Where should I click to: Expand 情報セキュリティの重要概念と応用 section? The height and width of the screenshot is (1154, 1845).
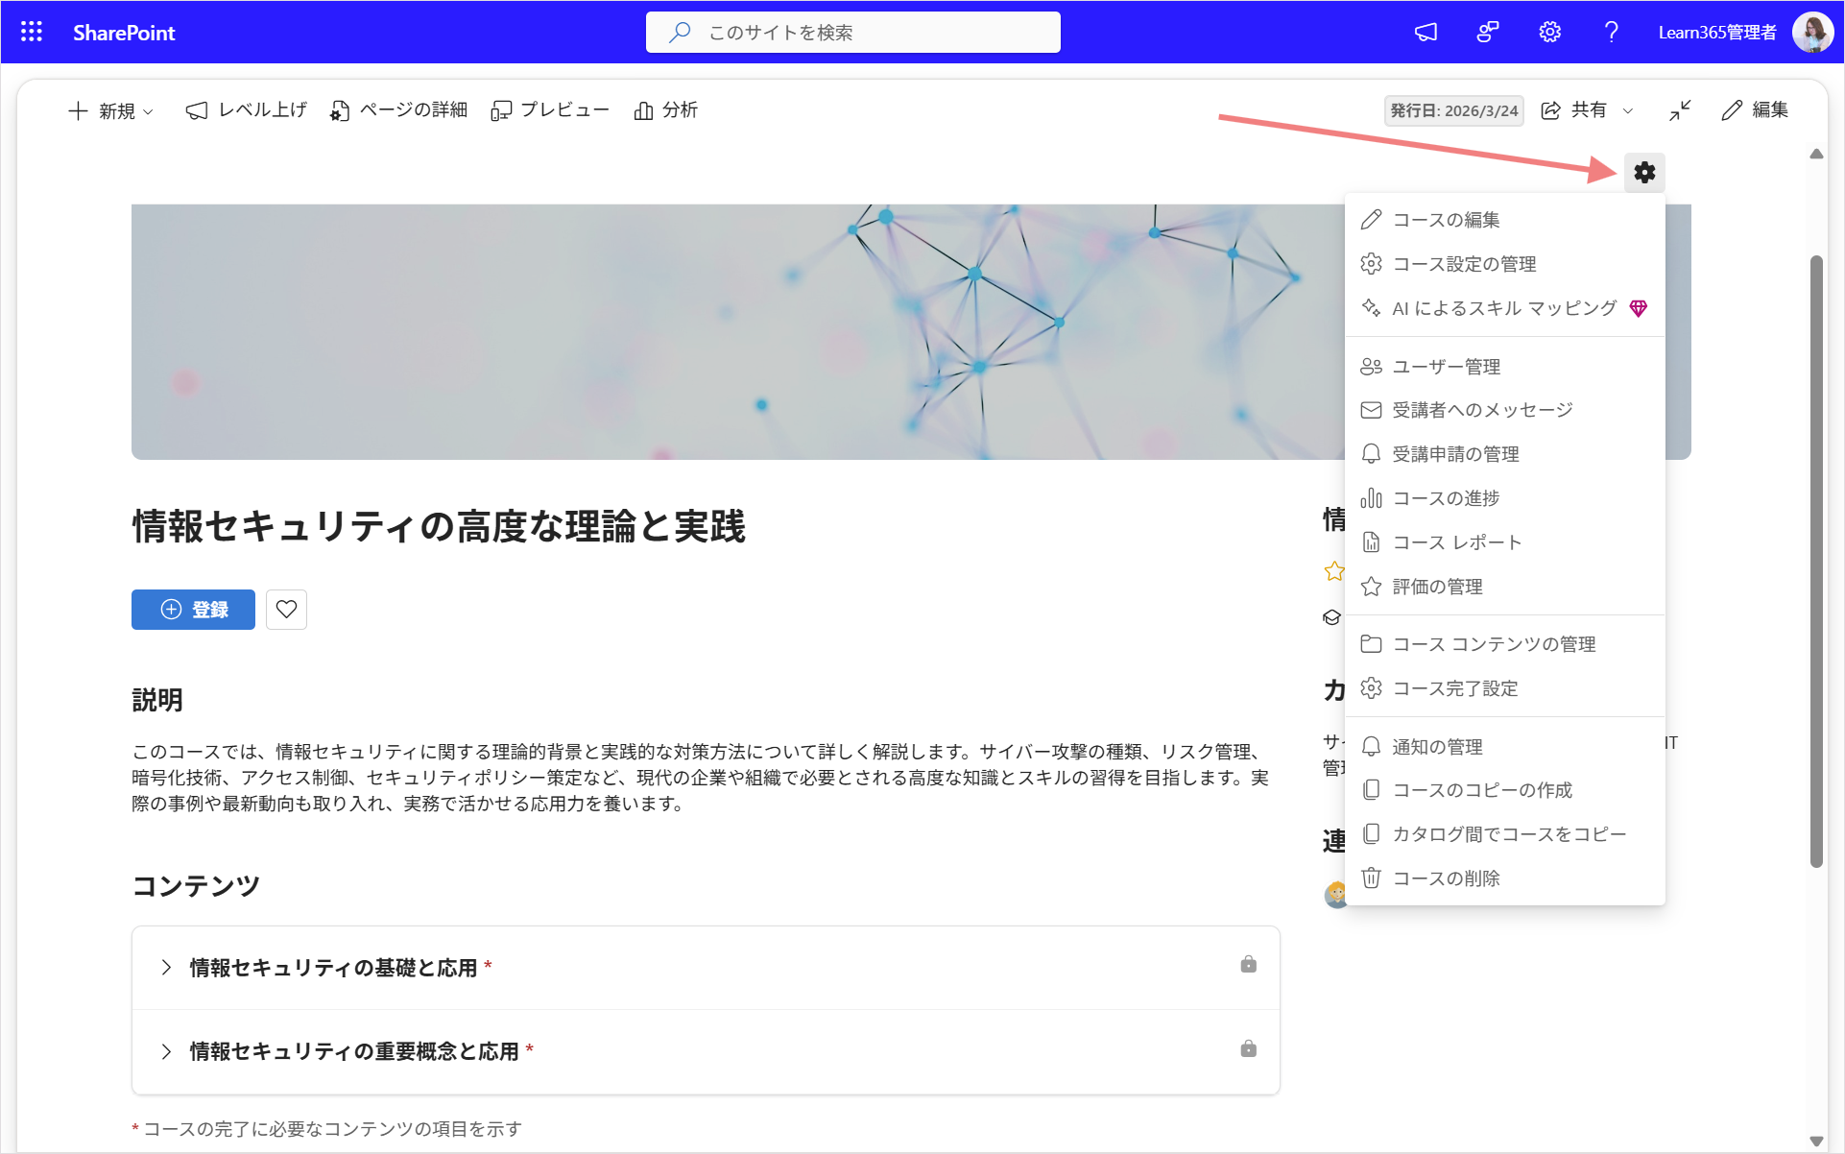point(166,1051)
